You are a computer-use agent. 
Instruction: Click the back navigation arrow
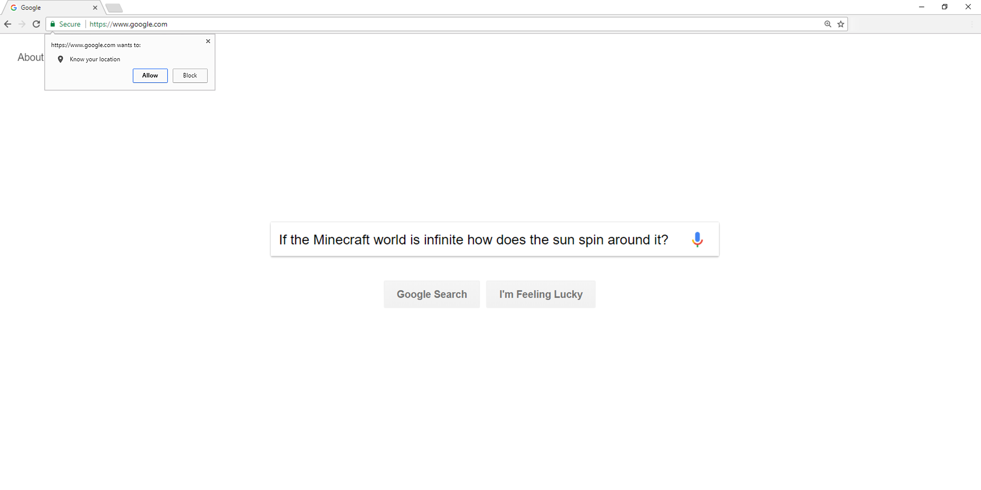pos(8,24)
